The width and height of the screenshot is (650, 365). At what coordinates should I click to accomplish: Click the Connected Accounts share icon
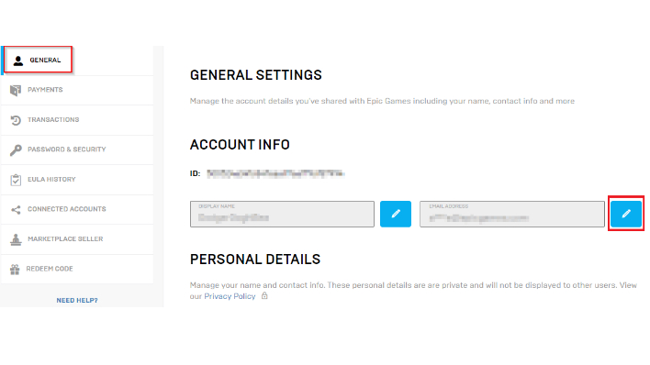[16, 210]
